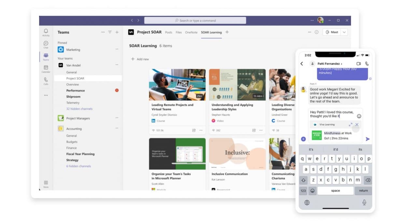This screenshot has height=221, width=406.
Task: Open Marketing team more options
Action: click(117, 49)
